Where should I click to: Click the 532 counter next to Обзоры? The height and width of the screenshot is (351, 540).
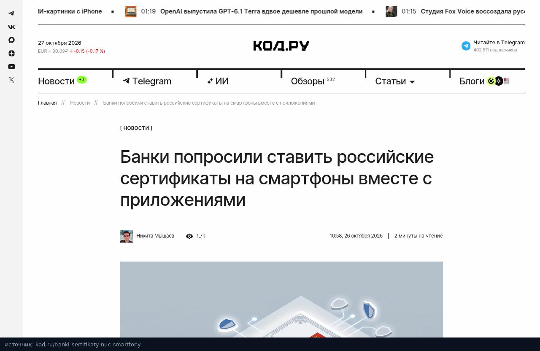[x=331, y=79]
